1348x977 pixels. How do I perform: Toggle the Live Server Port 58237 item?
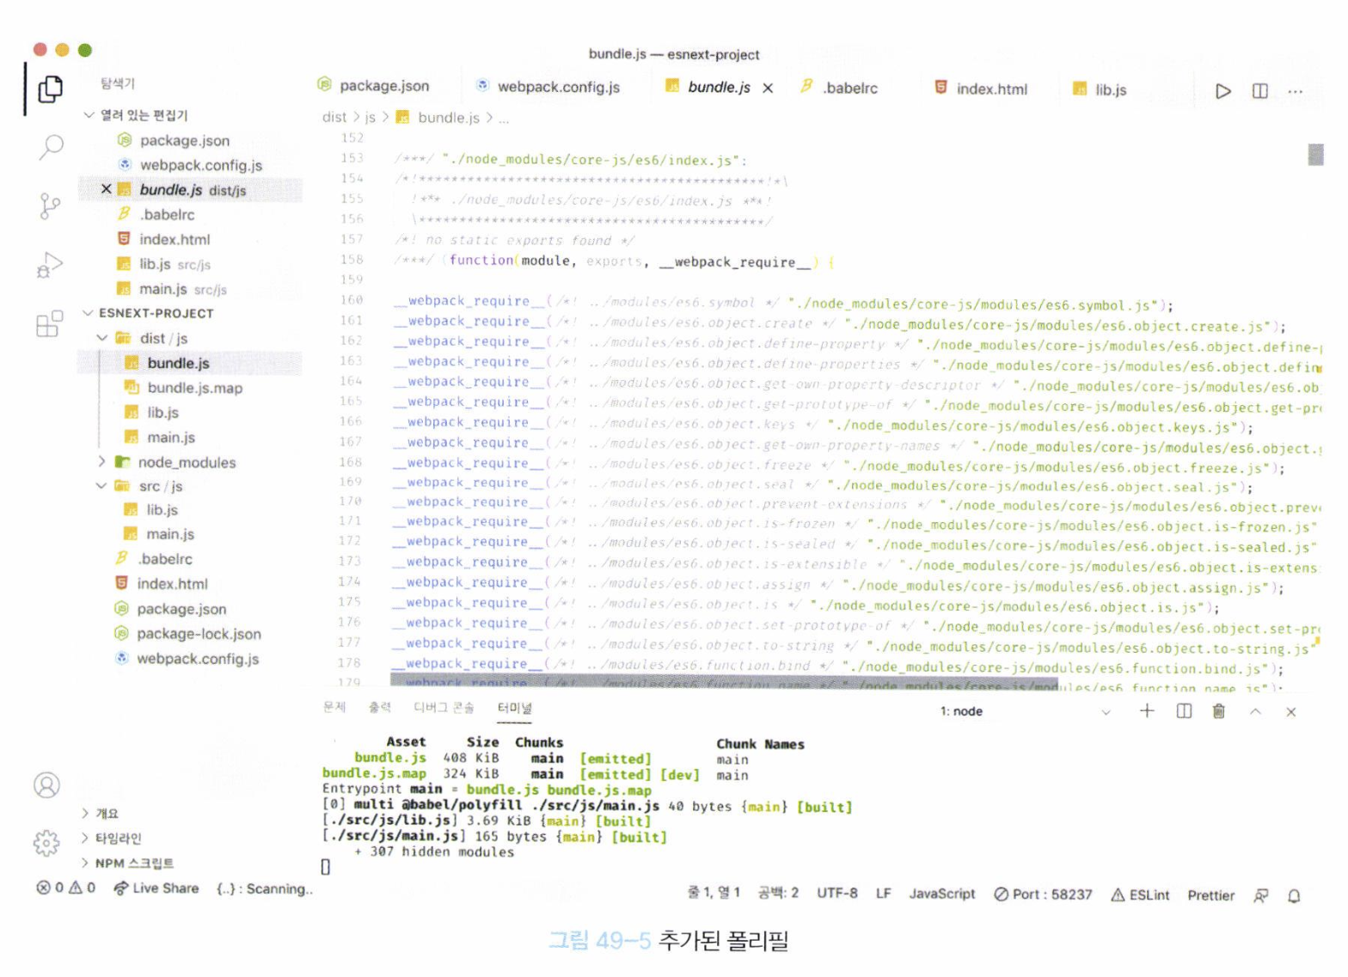tap(1043, 894)
